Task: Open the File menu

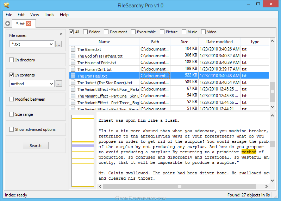Action: (9, 15)
